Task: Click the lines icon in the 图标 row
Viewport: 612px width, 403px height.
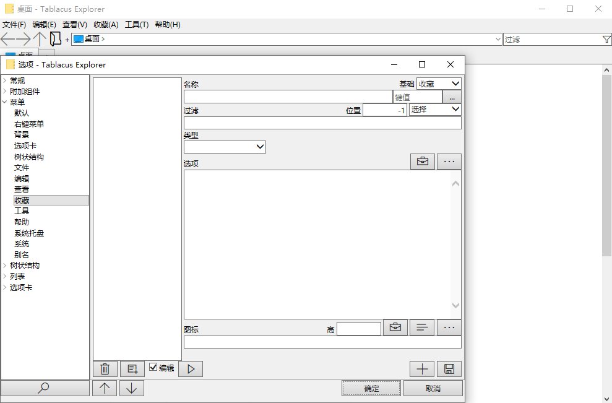Action: click(422, 327)
